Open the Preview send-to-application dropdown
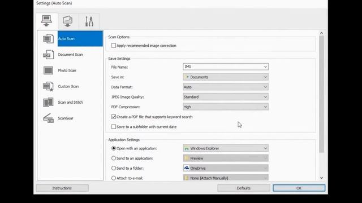This screenshot has height=203, width=362. (226, 158)
